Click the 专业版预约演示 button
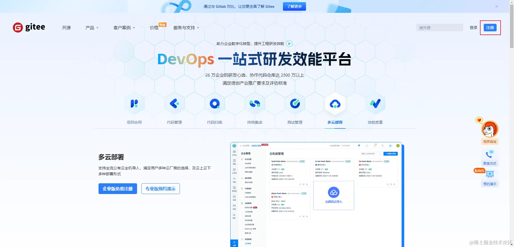 161,189
